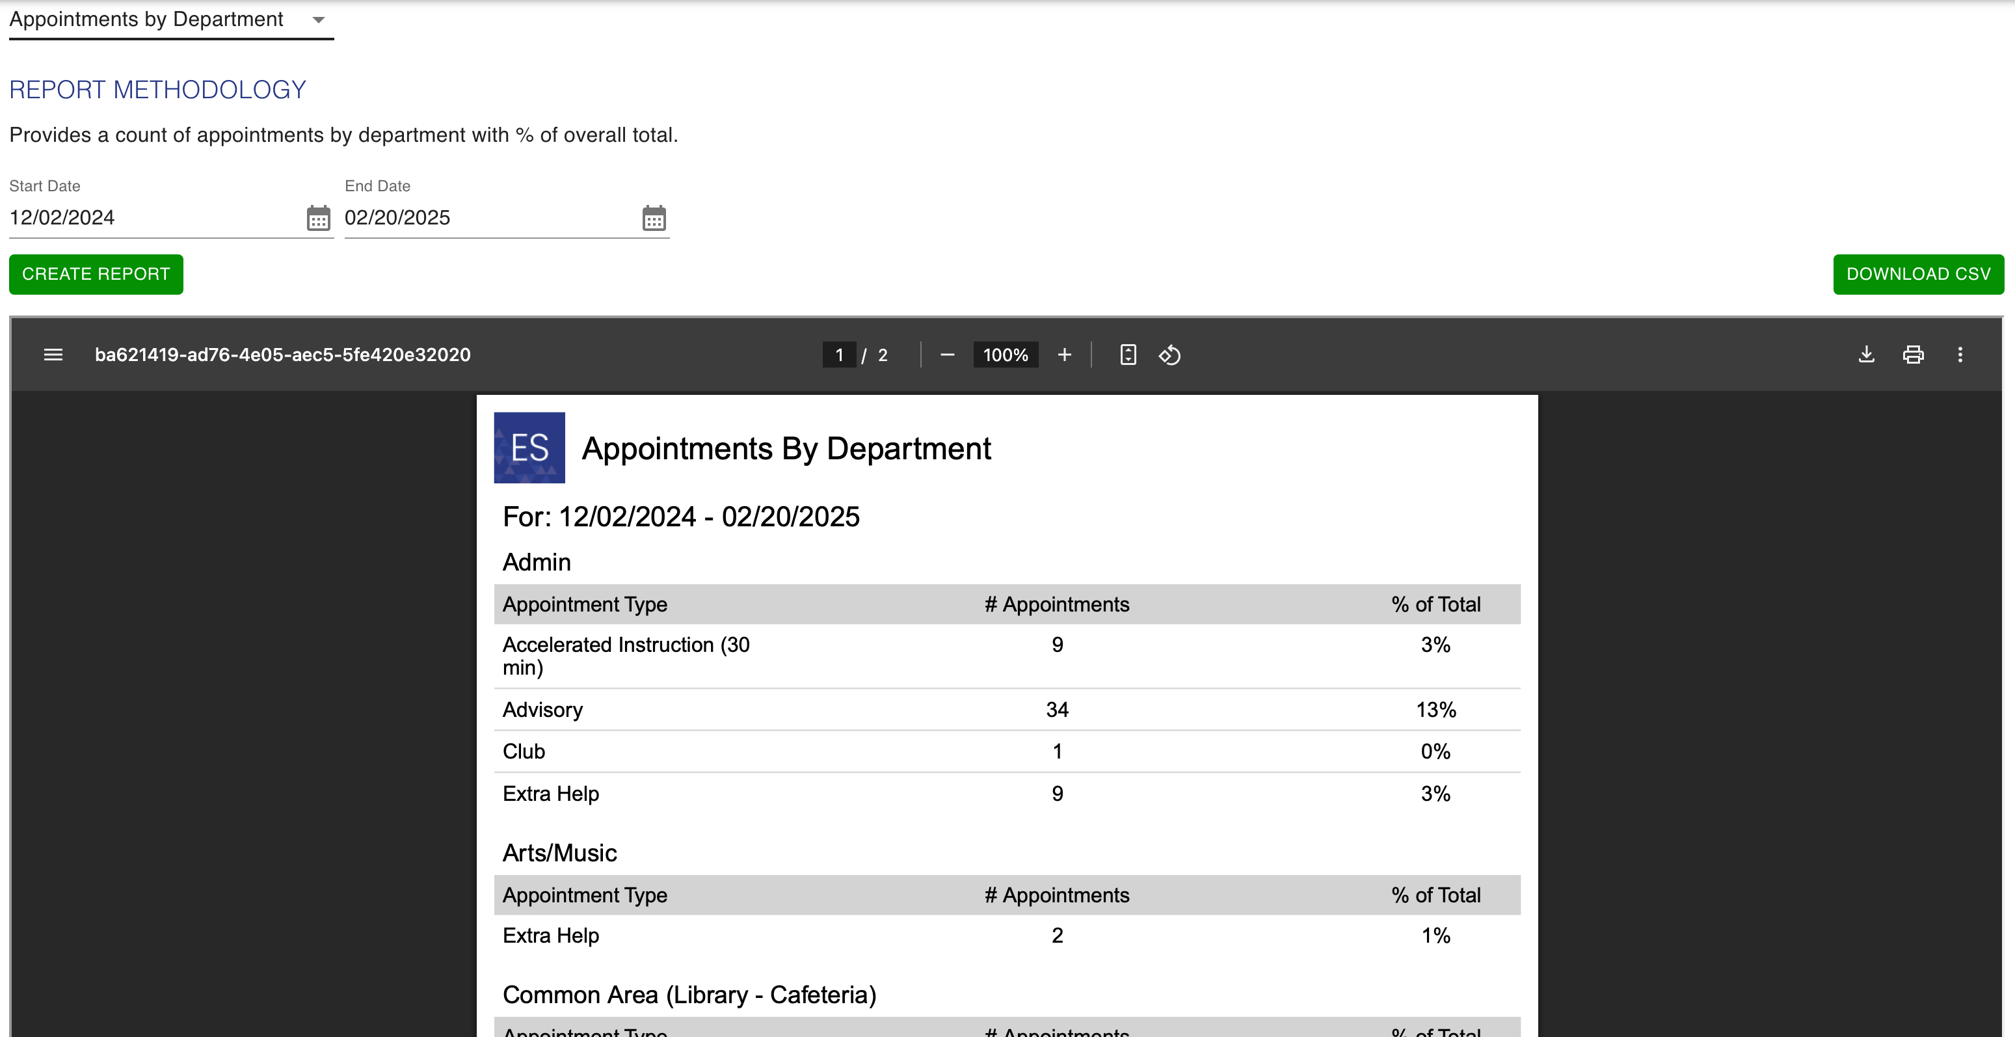Open the PDF sidebar hamburger menu
This screenshot has height=1037, width=2015.
click(x=53, y=355)
